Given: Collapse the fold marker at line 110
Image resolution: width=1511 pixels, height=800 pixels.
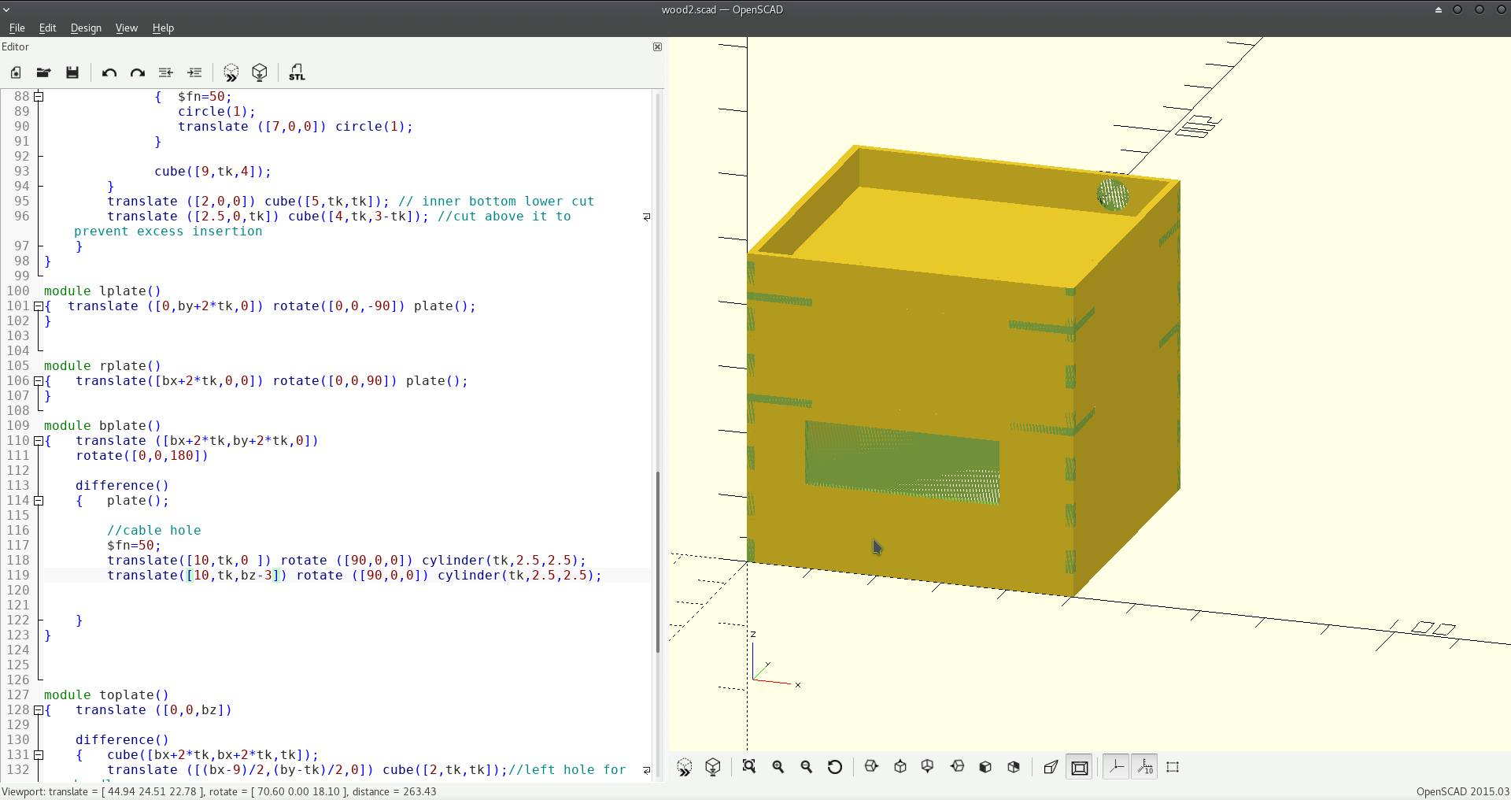Looking at the screenshot, I should (38, 441).
